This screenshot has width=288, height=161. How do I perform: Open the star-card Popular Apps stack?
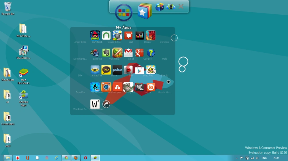pyautogui.click(x=145, y=11)
